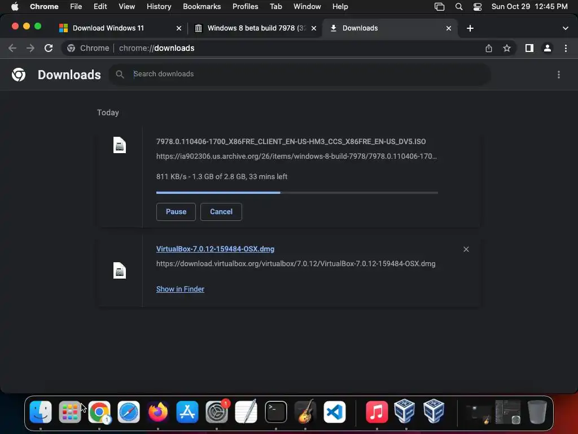Click the date and time in menu bar
This screenshot has width=578, height=434.
(x=529, y=6)
